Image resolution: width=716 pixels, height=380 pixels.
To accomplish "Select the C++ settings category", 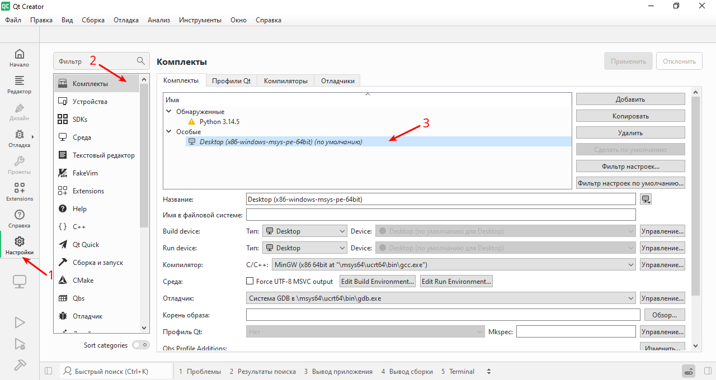I will tap(97, 227).
